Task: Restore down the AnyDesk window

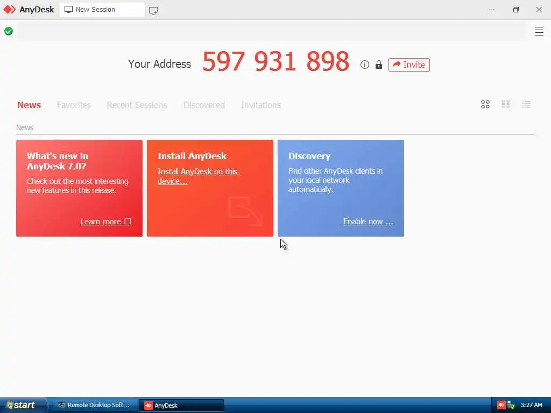Action: (515, 10)
